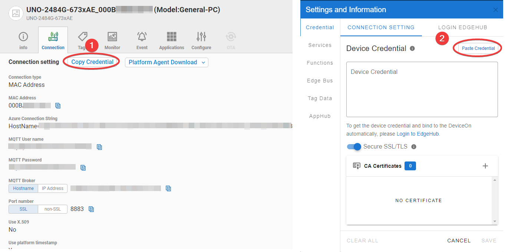Click Device Credential info icon

coord(412,48)
